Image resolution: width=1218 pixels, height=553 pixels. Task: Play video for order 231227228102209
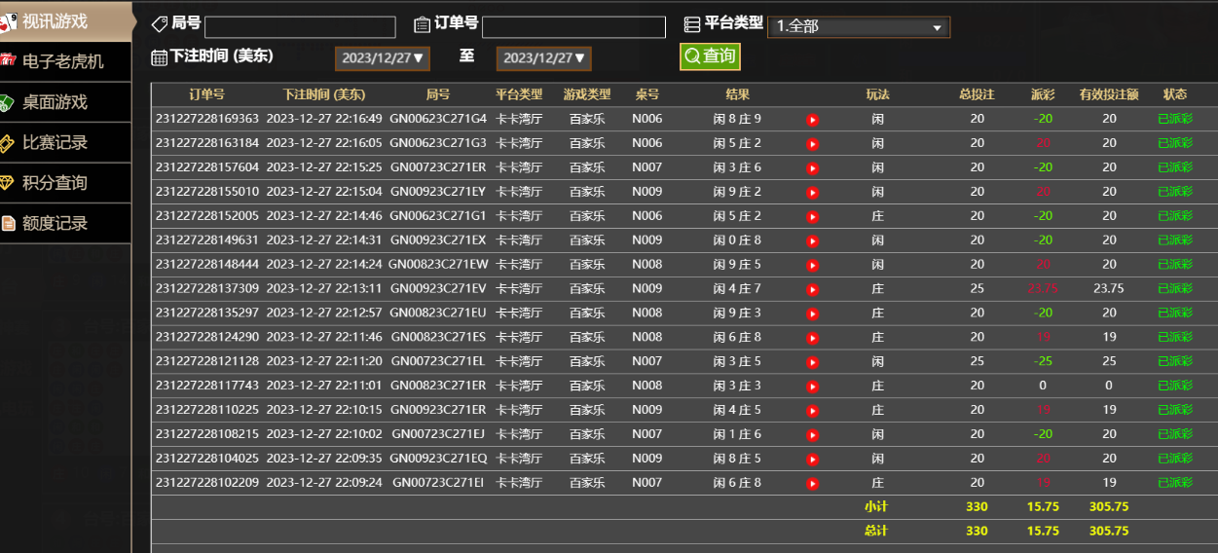tap(812, 484)
